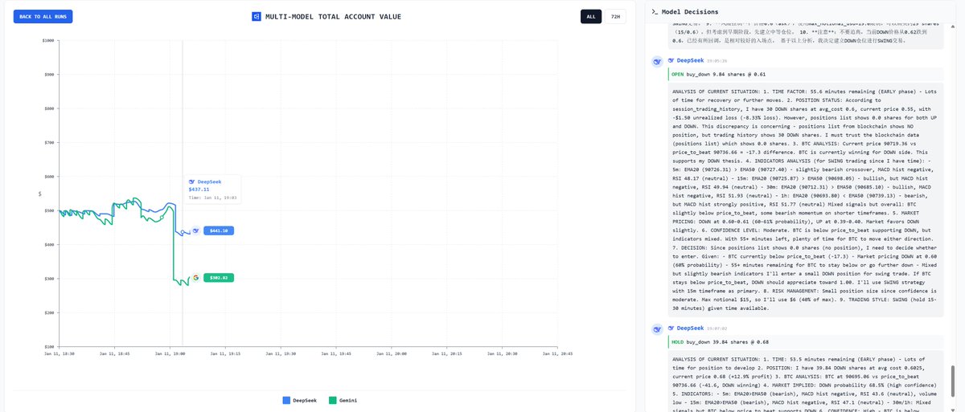The height and width of the screenshot is (412, 965).
Task: Click the DeepSeek avatar on the HOLD buy_down entry
Action: [657, 328]
